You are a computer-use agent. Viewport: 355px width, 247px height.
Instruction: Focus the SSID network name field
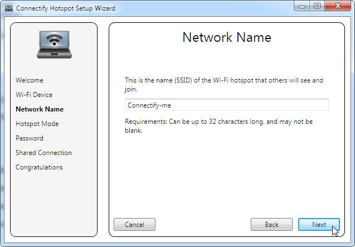click(227, 105)
